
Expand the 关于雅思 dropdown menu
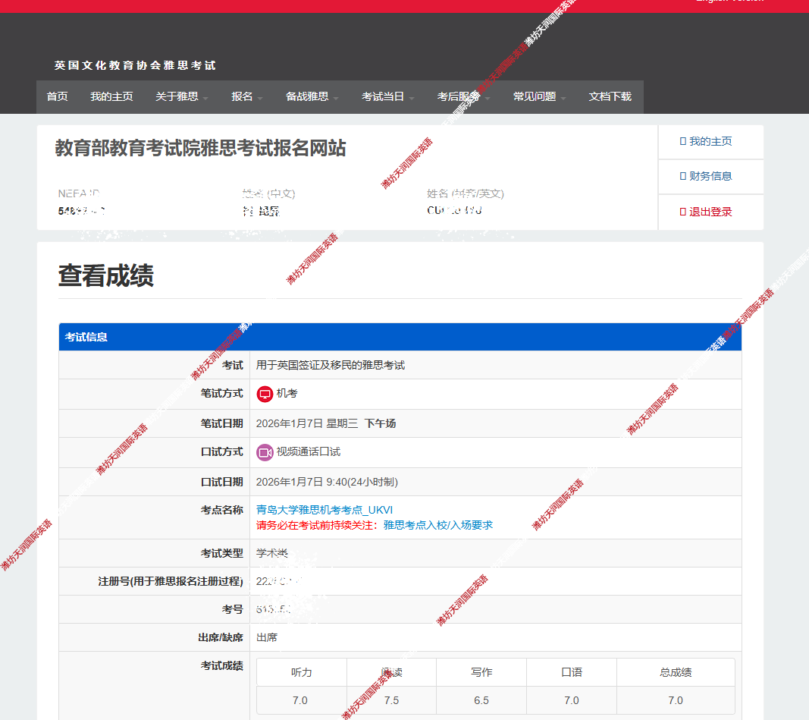182,96
